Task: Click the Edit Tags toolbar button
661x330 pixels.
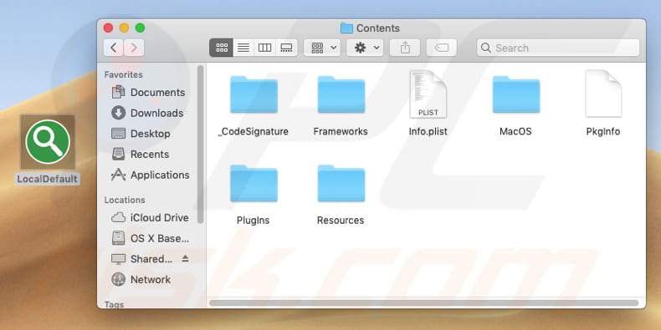Action: [442, 48]
